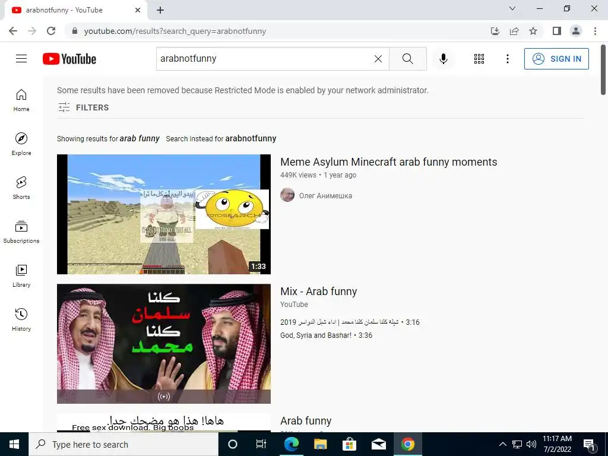Image resolution: width=608 pixels, height=456 pixels.
Task: Reload the page
Action: coord(51,31)
